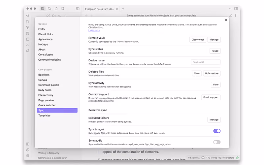This screenshot has width=264, height=165.
Task: Open Command palette plugin settings
Action: point(57,85)
